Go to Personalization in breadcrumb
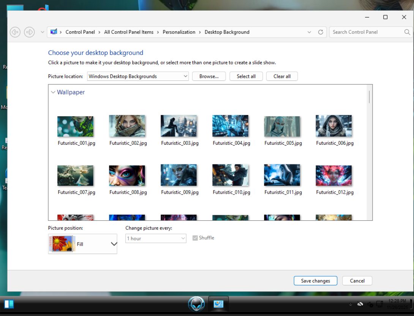 point(179,32)
